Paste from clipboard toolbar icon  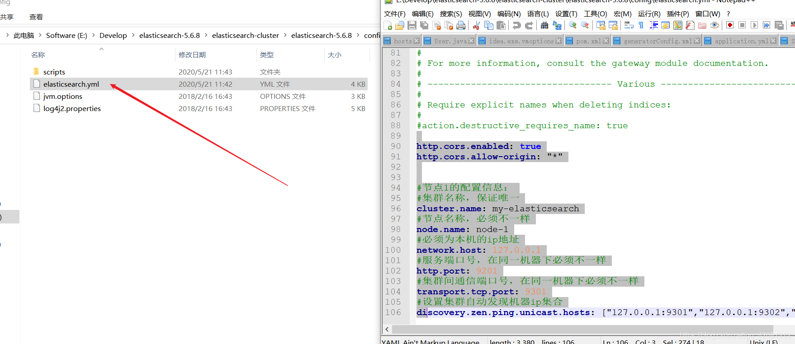pos(501,25)
